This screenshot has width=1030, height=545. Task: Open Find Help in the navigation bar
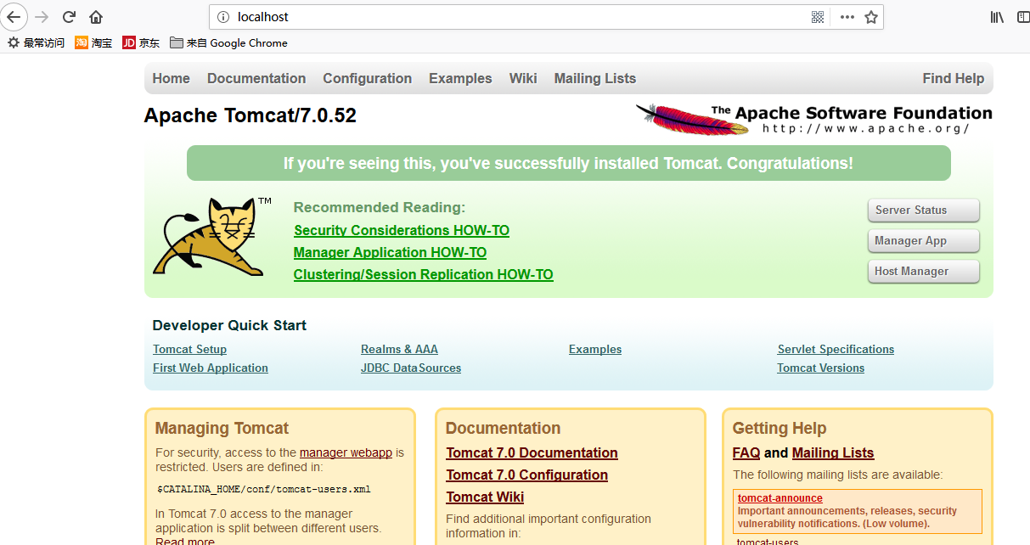coord(954,78)
